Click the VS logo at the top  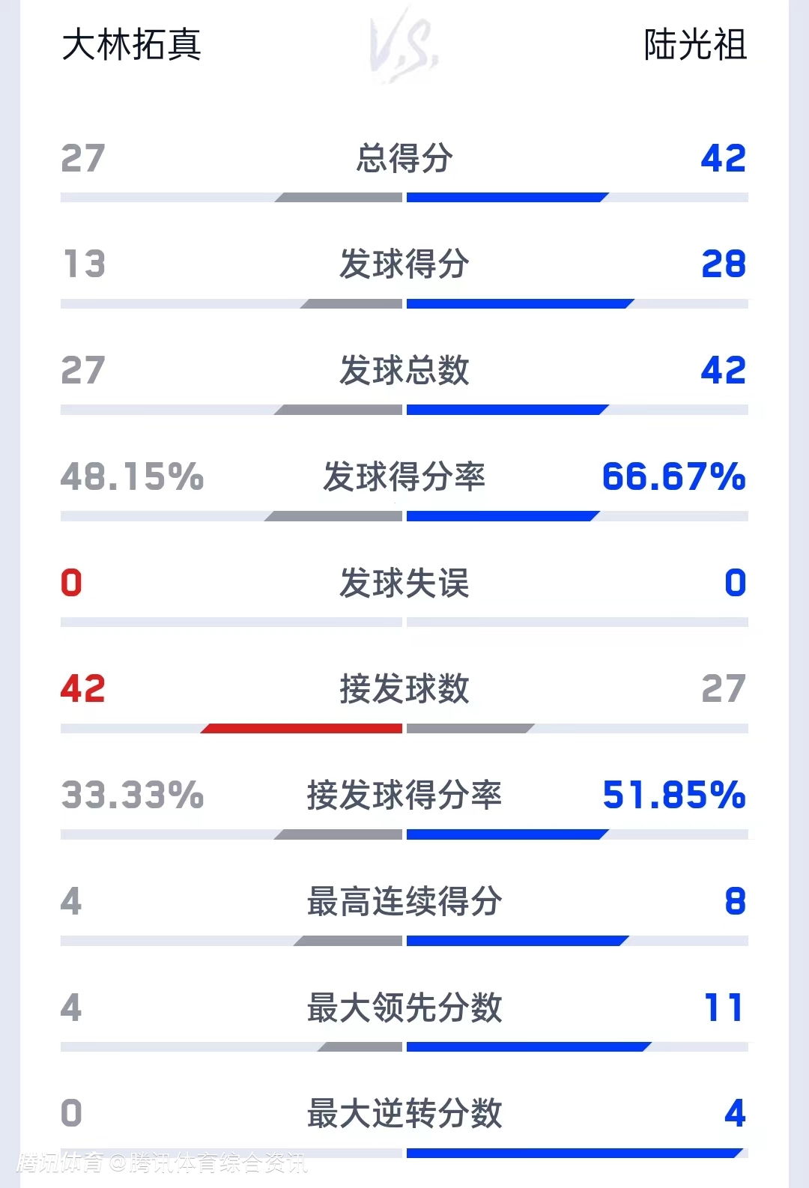click(404, 45)
